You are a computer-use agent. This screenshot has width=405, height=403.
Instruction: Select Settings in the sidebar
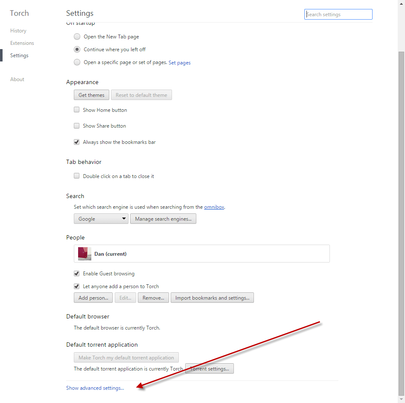coord(19,55)
